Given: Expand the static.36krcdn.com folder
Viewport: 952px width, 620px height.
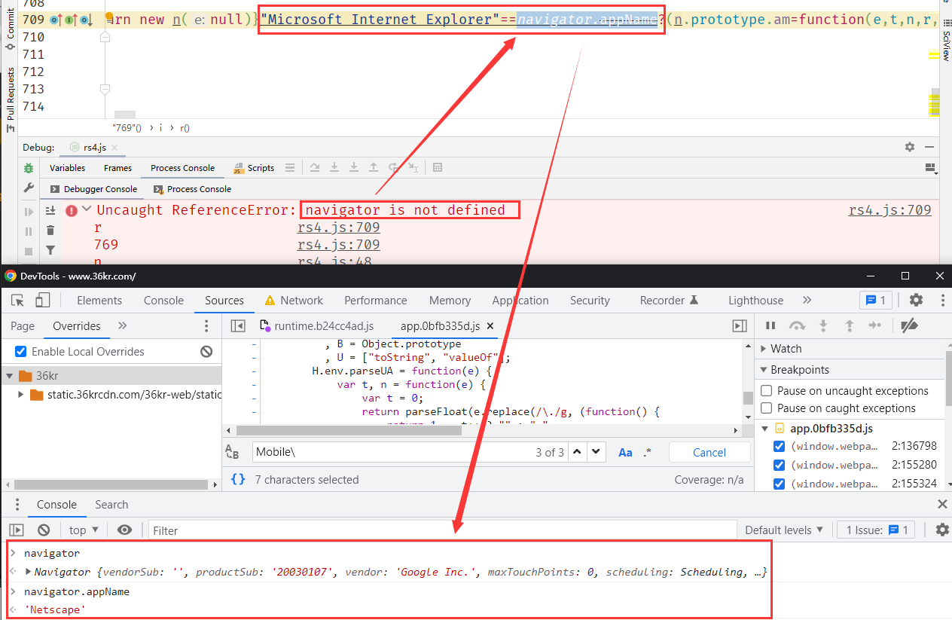Looking at the screenshot, I should [x=21, y=395].
